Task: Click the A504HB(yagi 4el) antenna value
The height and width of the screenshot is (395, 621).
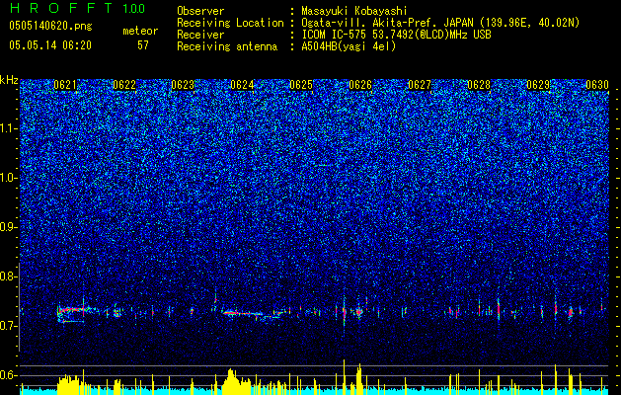Action: pos(349,46)
